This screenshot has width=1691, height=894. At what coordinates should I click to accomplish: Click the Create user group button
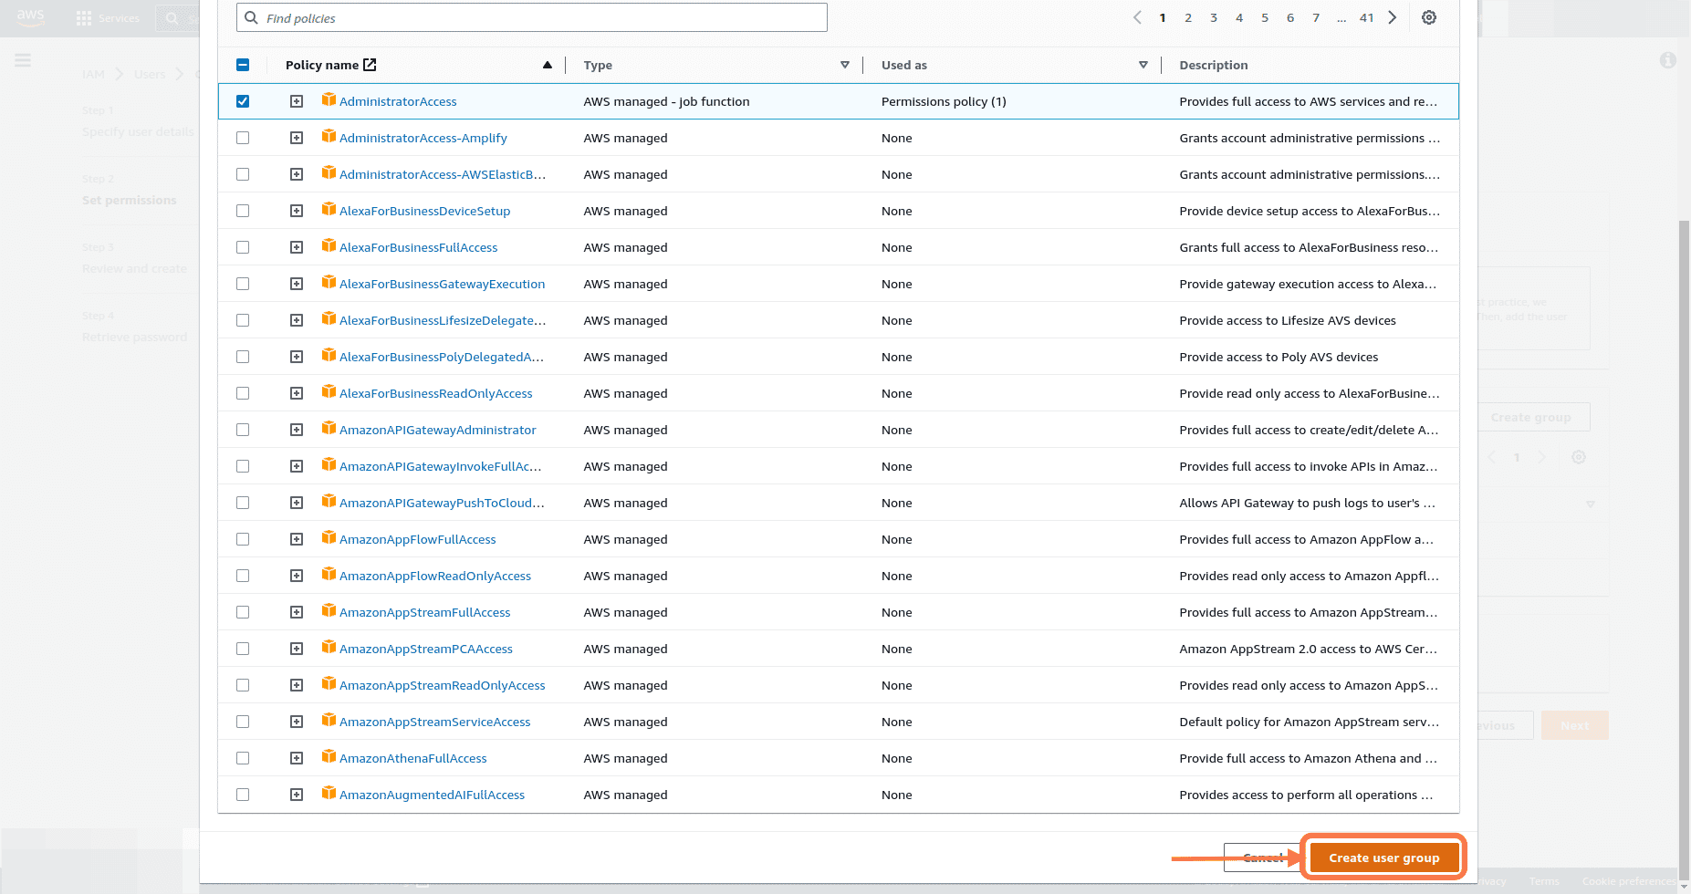click(x=1383, y=858)
